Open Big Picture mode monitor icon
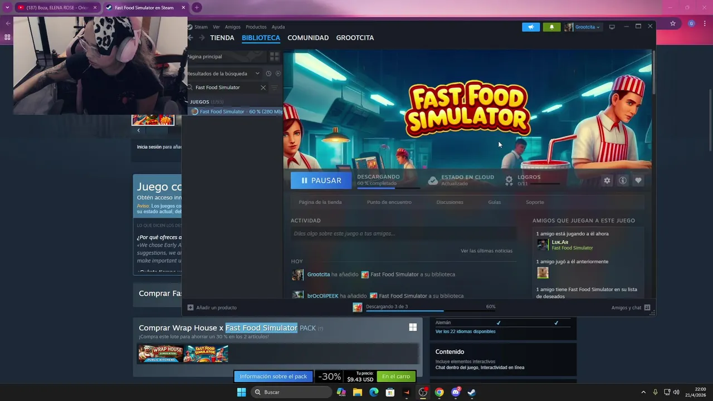This screenshot has width=713, height=401. [612, 27]
